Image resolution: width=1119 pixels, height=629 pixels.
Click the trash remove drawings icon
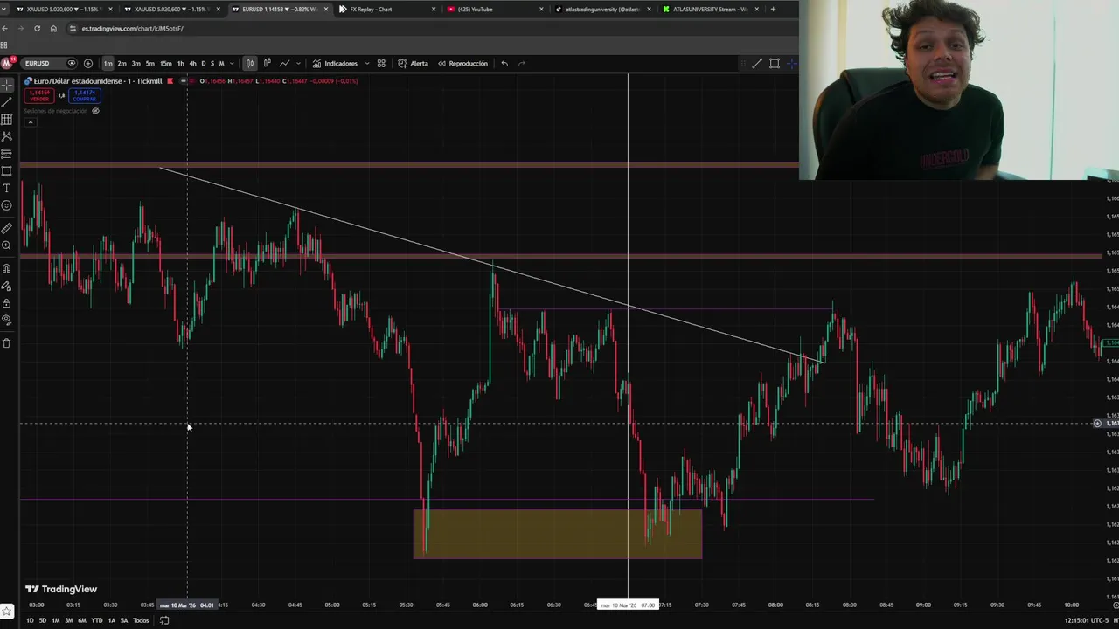tap(6, 342)
